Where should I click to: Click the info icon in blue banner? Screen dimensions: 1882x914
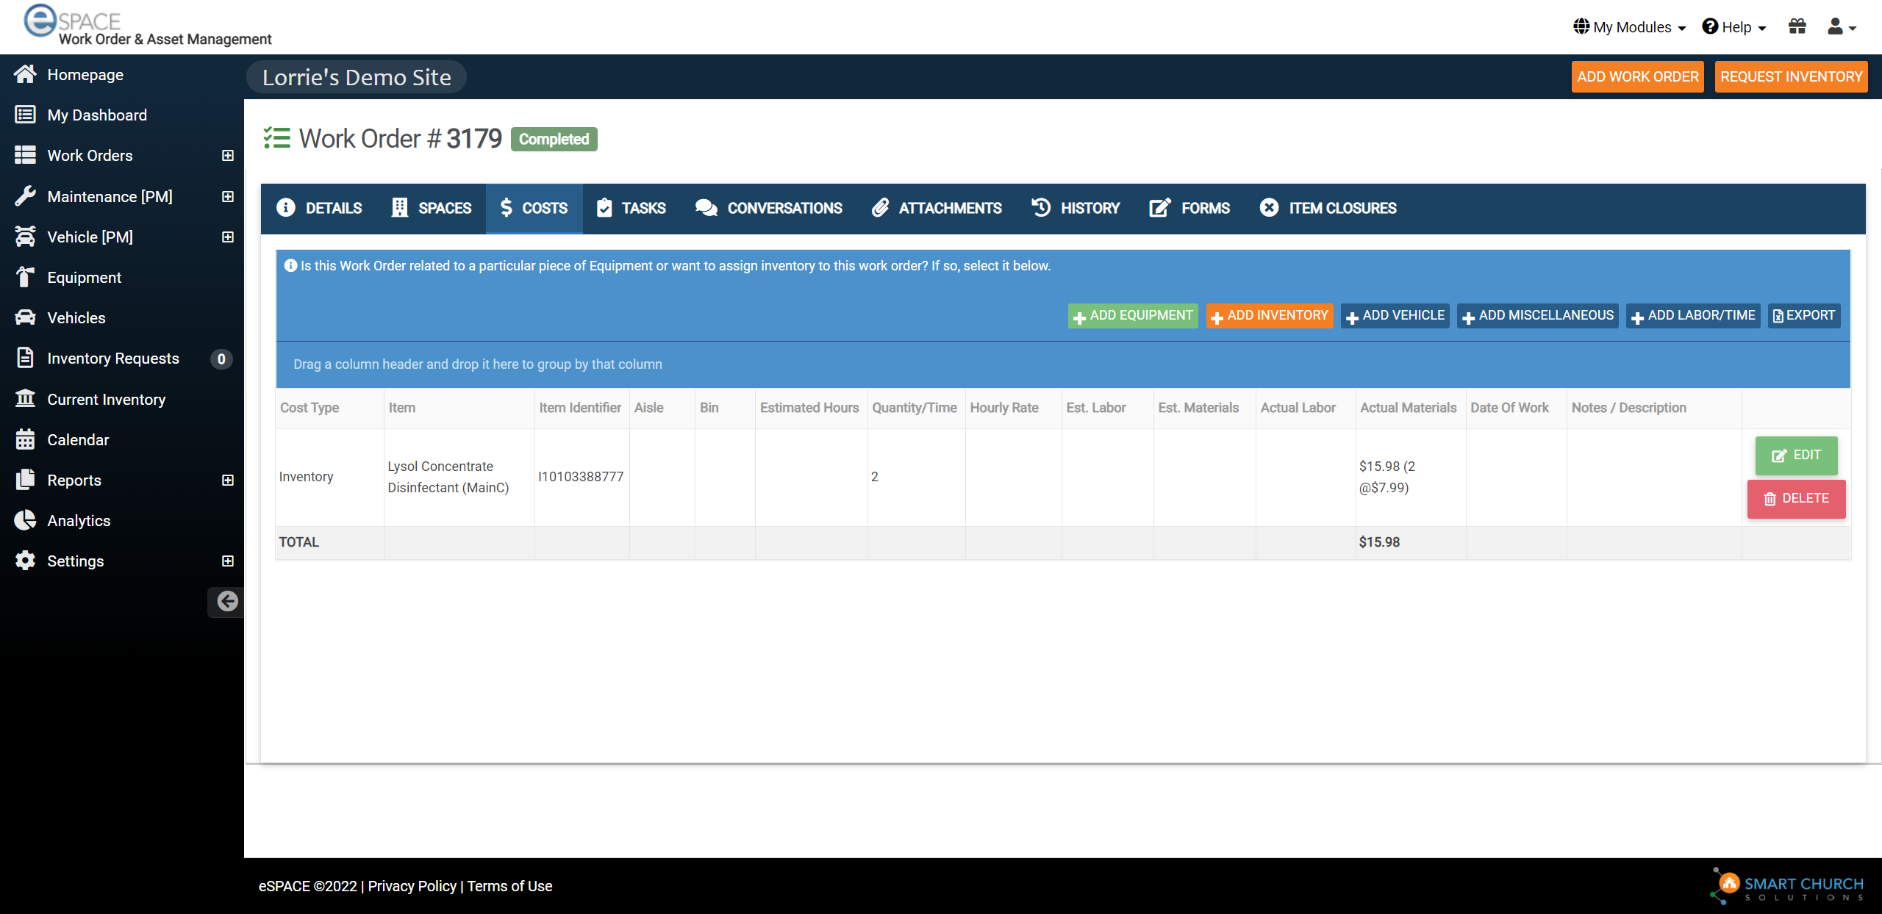click(x=290, y=265)
